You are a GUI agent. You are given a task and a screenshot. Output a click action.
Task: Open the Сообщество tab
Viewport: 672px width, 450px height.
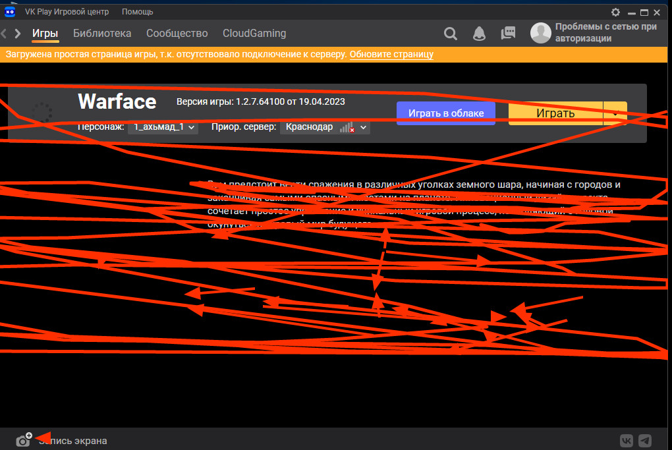point(177,34)
